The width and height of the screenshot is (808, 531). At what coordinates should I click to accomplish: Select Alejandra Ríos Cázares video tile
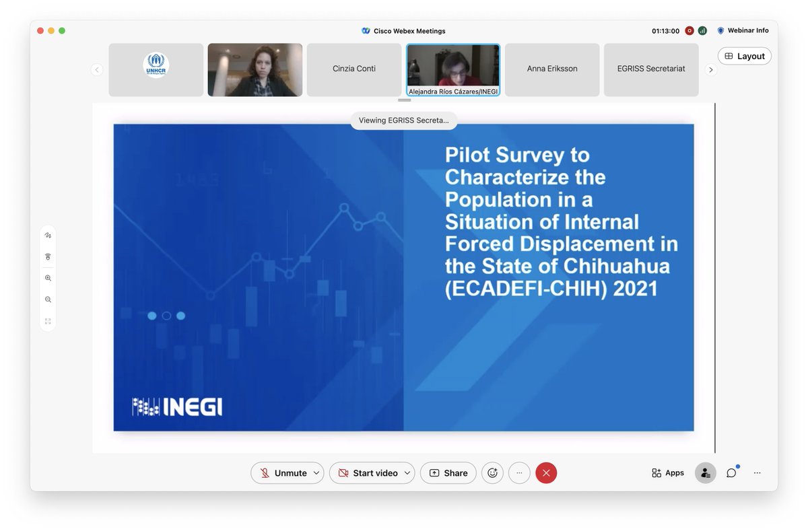coord(453,70)
